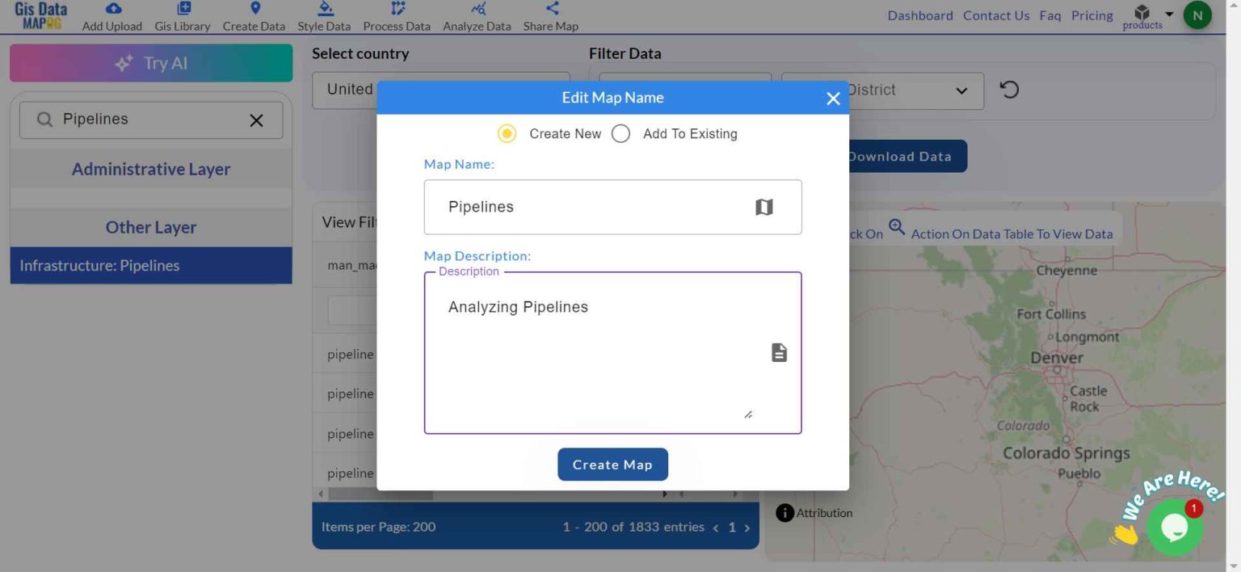The width and height of the screenshot is (1241, 572).
Task: Select the Create New radio button
Action: [x=507, y=133]
